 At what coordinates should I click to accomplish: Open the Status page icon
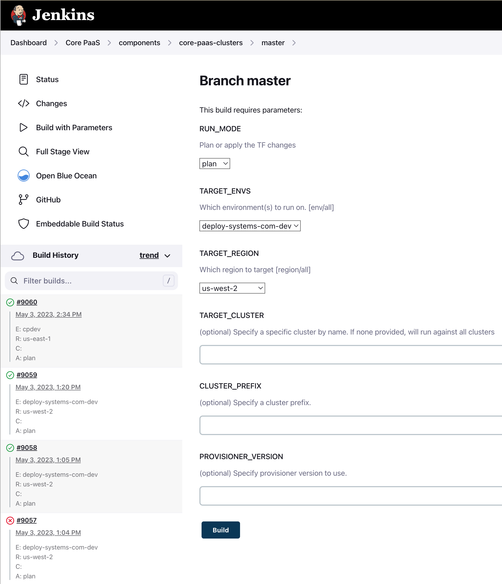(x=24, y=79)
